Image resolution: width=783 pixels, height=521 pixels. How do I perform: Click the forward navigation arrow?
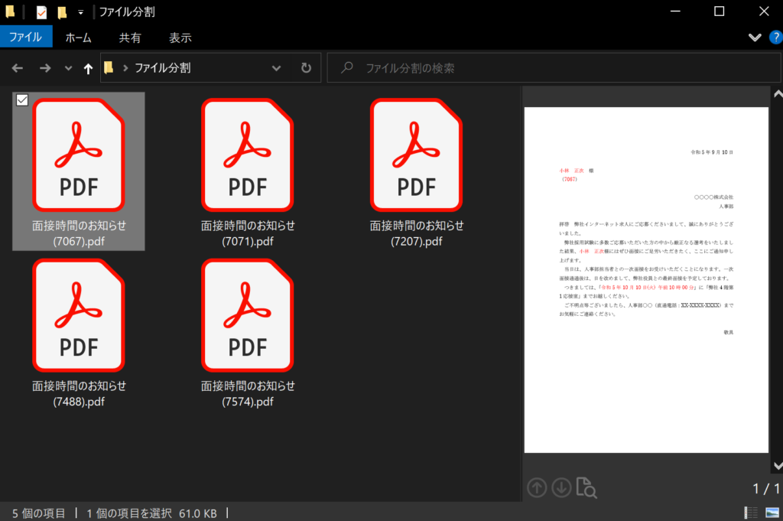pos(45,67)
